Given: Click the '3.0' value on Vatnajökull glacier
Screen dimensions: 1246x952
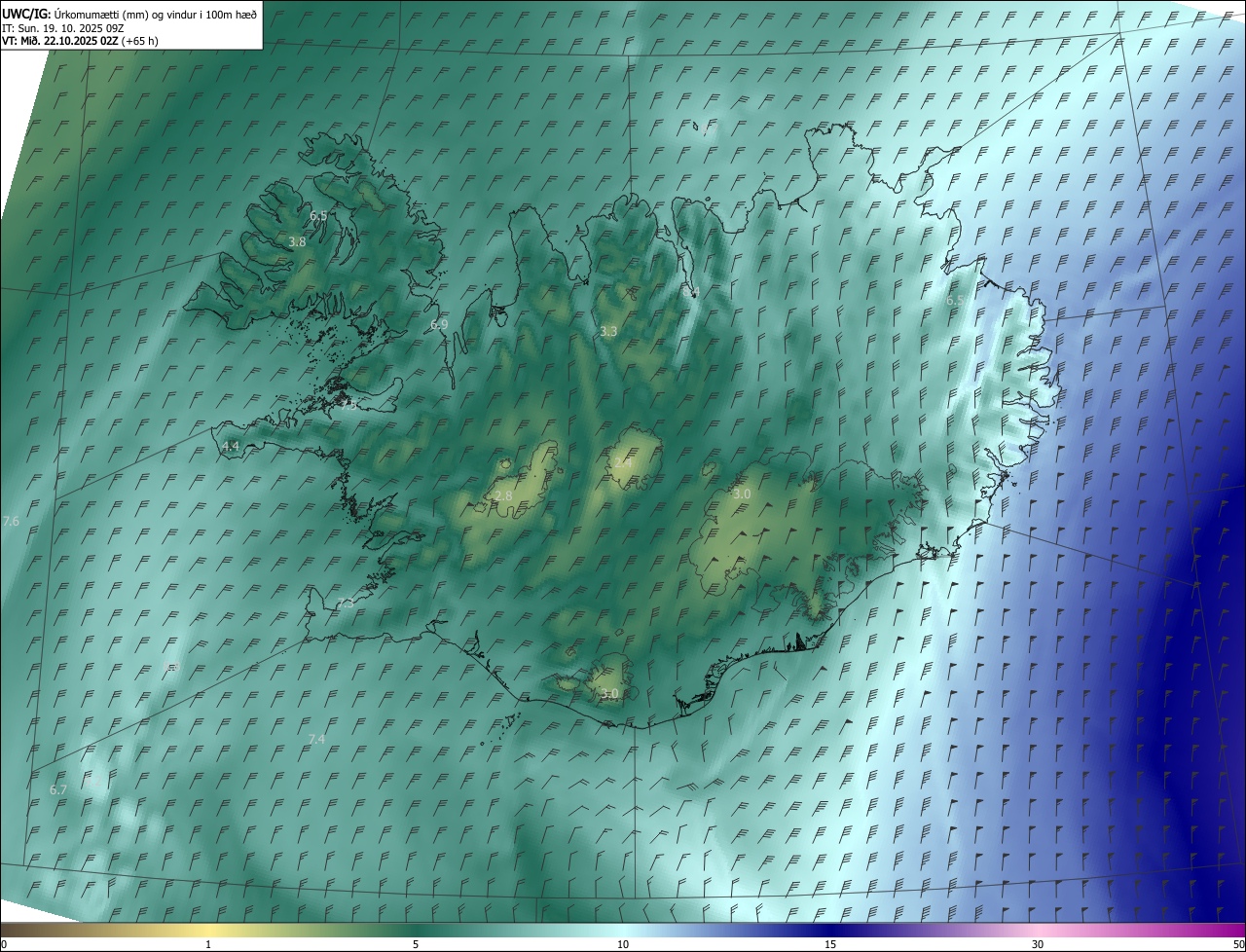Looking at the screenshot, I should (742, 494).
